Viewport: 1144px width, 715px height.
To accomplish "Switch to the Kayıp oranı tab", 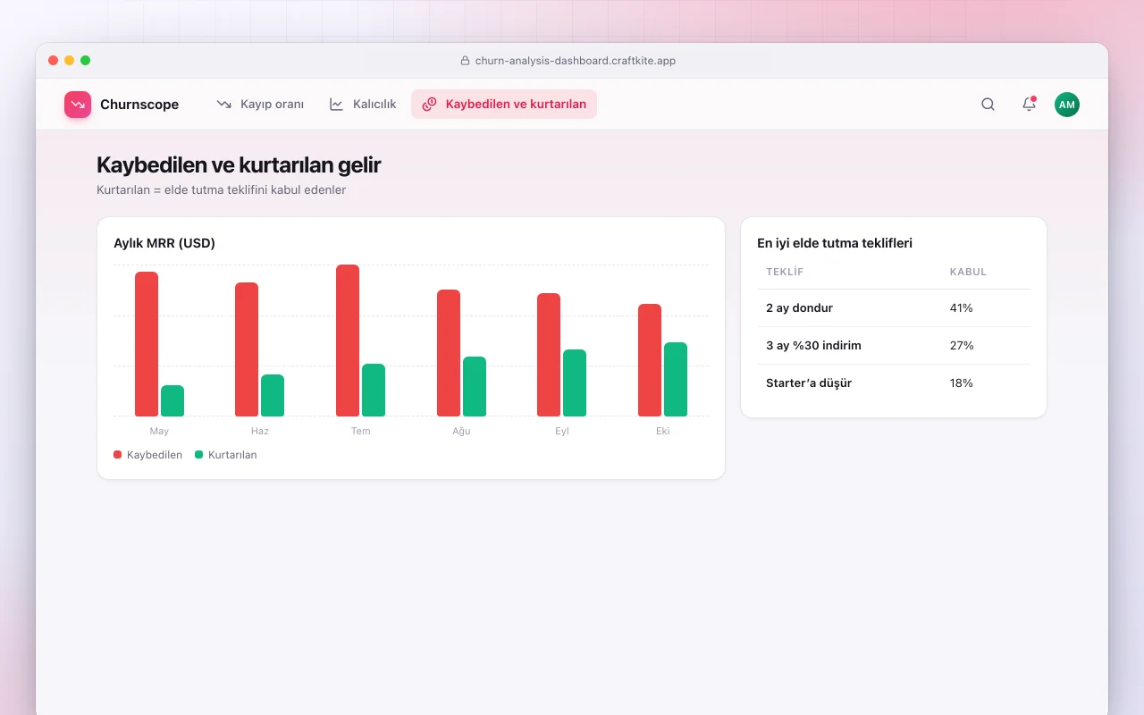I will click(260, 105).
